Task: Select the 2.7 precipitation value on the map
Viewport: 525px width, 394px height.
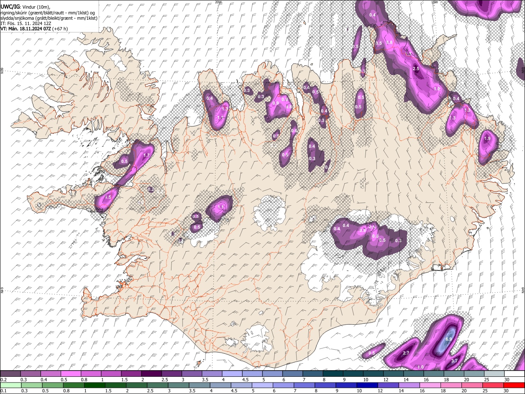Action: point(406,353)
